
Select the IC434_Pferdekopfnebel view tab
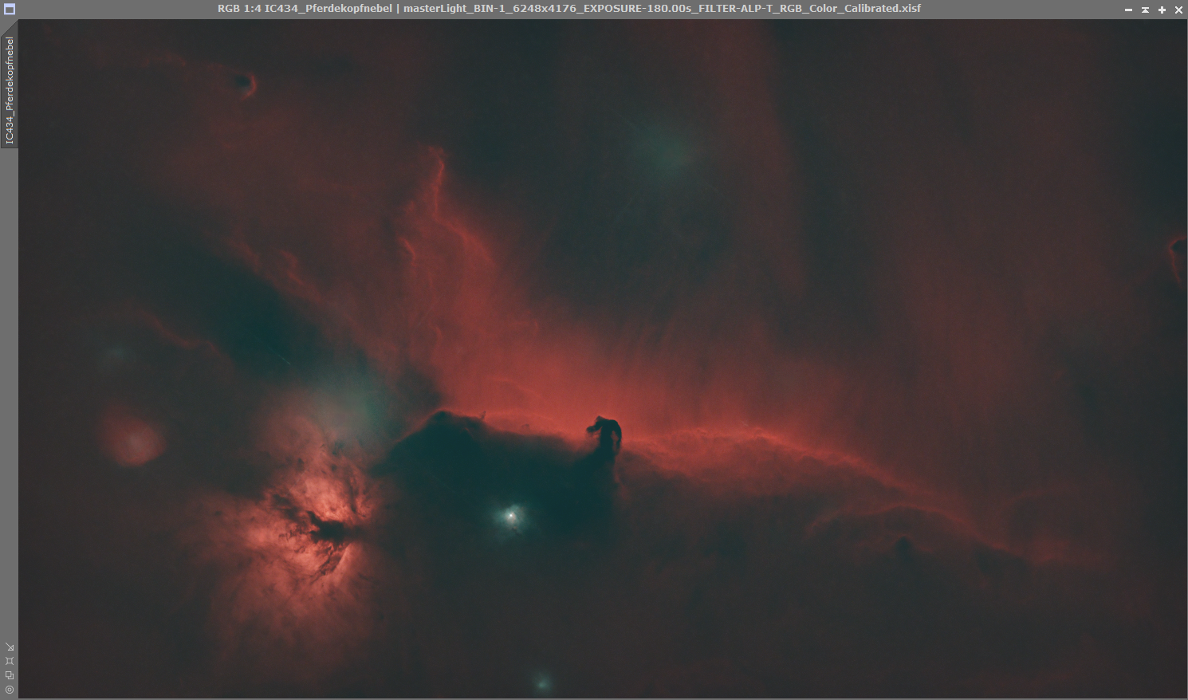pyautogui.click(x=10, y=88)
